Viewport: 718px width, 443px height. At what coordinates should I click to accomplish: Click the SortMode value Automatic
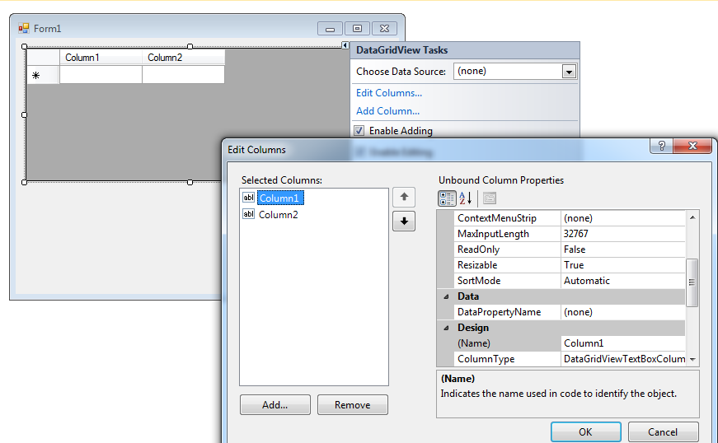(x=622, y=281)
